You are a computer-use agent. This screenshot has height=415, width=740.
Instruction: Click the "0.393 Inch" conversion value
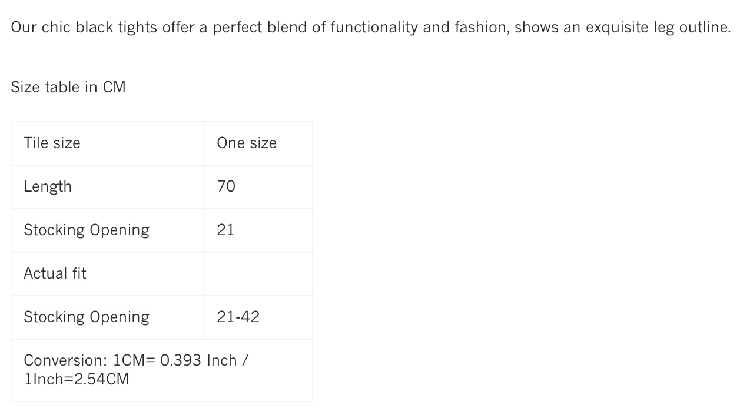click(x=198, y=360)
